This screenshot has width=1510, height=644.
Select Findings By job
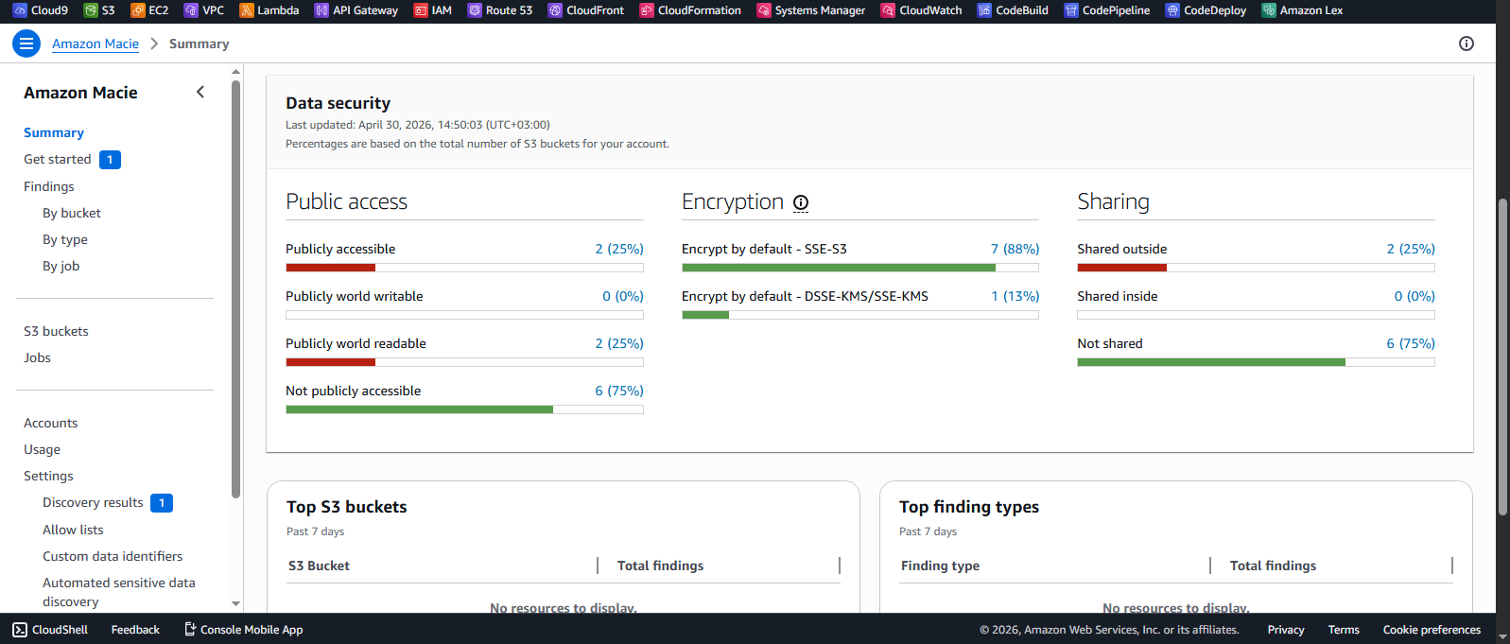click(61, 266)
